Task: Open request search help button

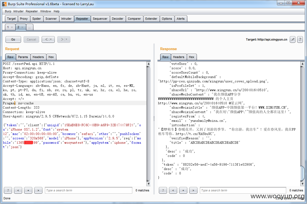Action: pos(8,190)
